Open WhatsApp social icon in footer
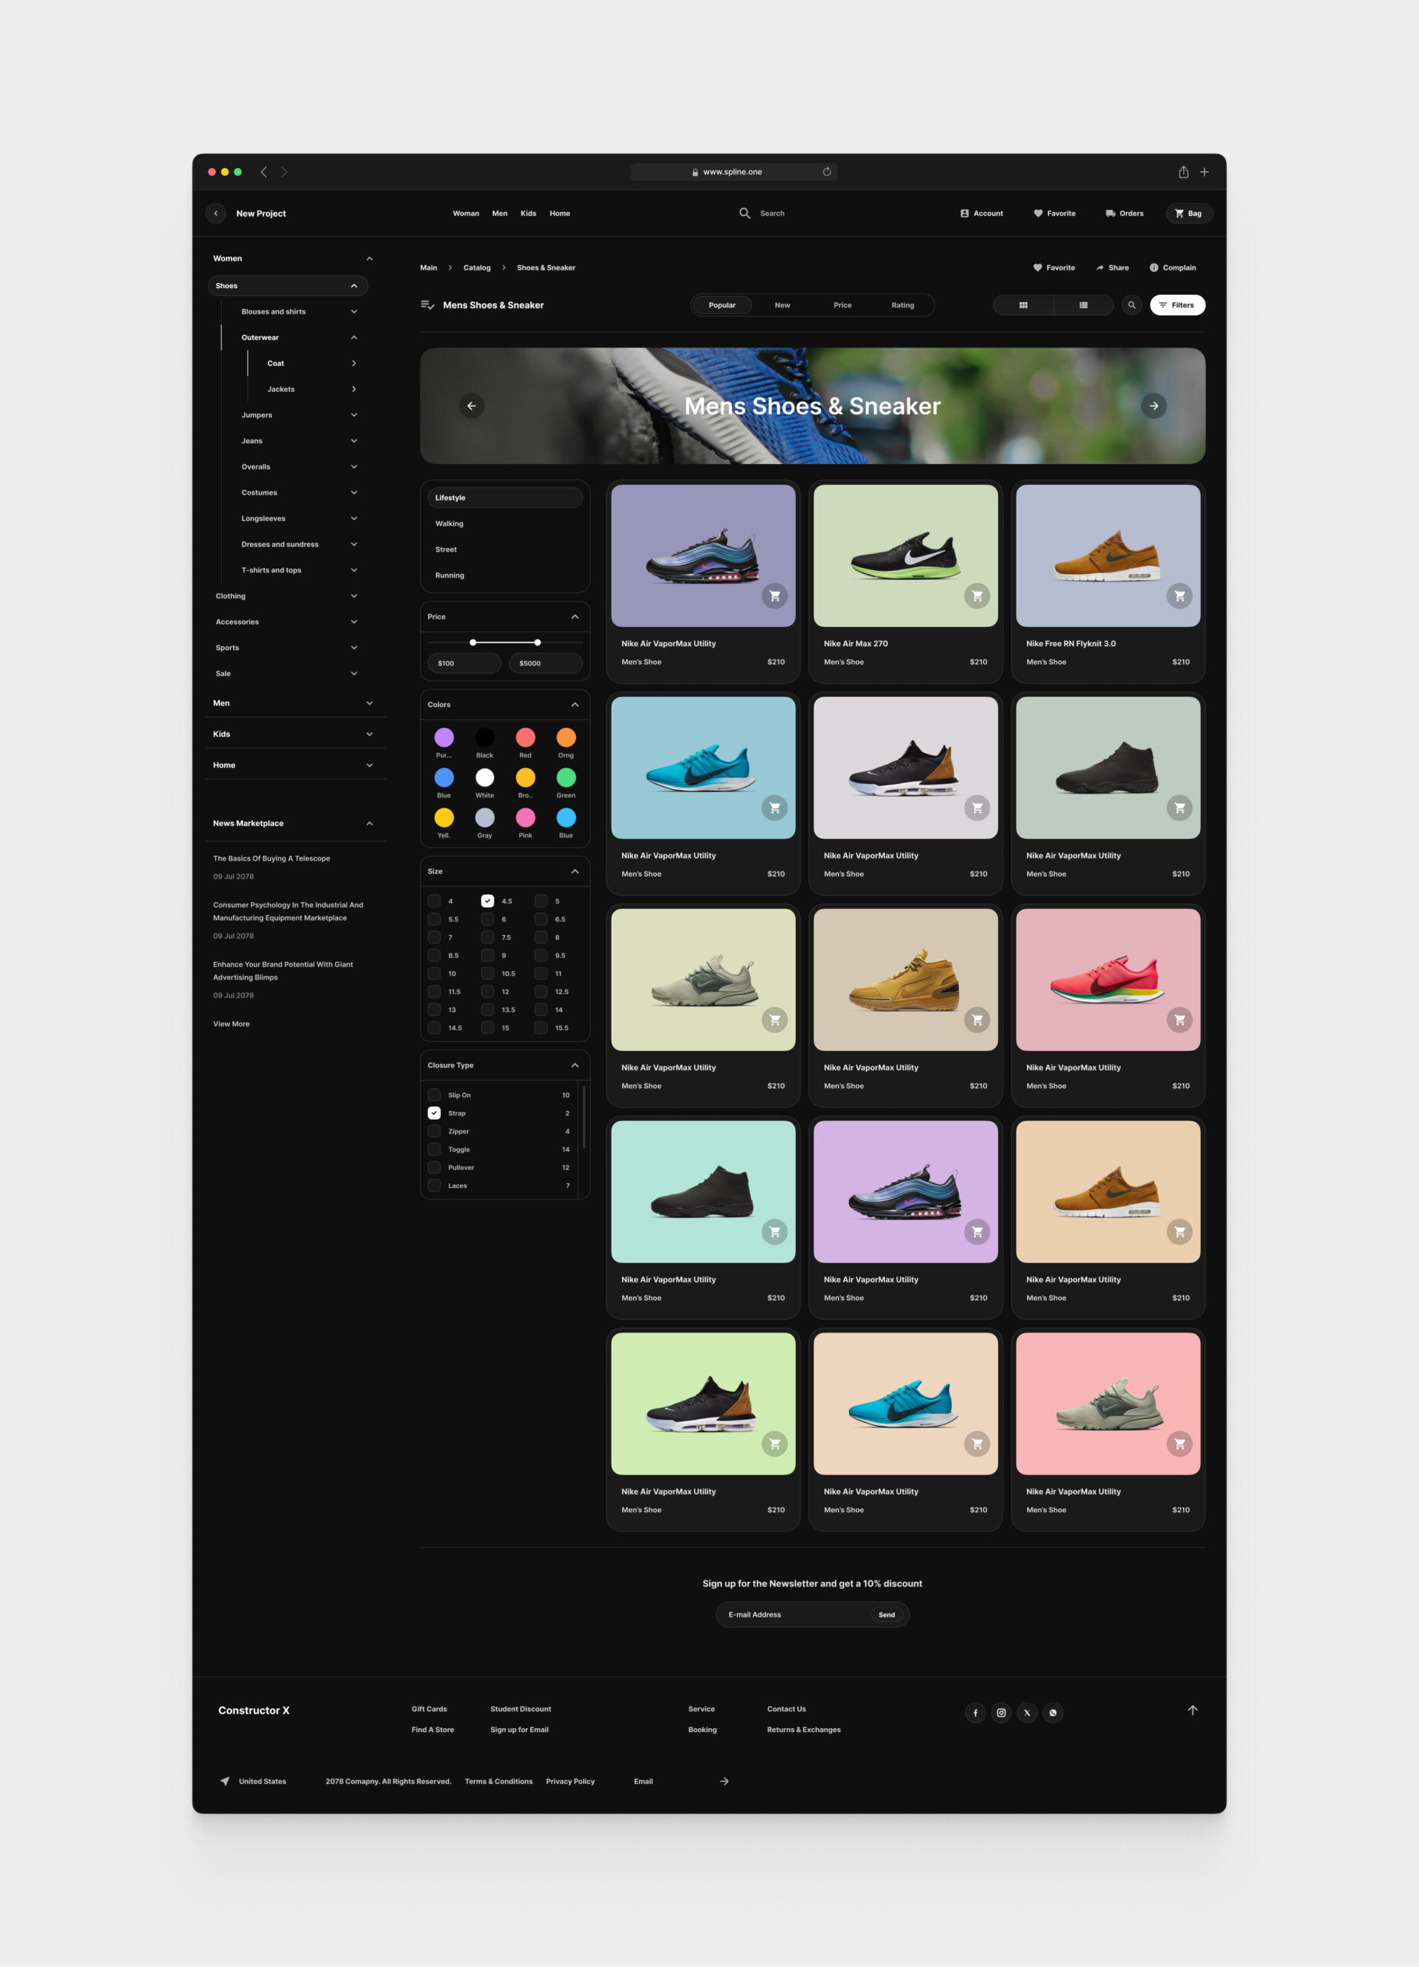 click(x=1053, y=1712)
